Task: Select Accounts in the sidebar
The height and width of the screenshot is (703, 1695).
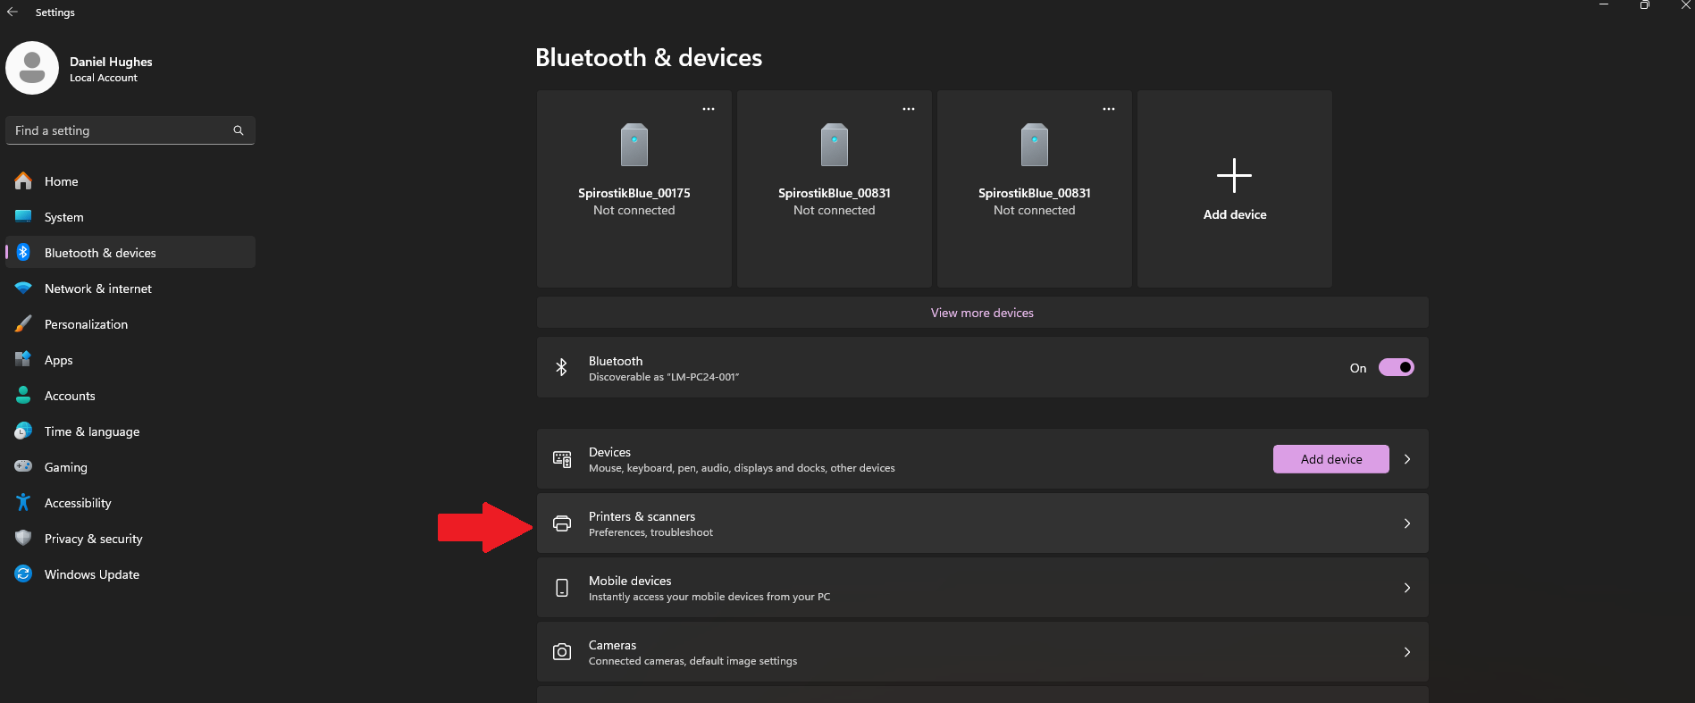Action: 130,396
